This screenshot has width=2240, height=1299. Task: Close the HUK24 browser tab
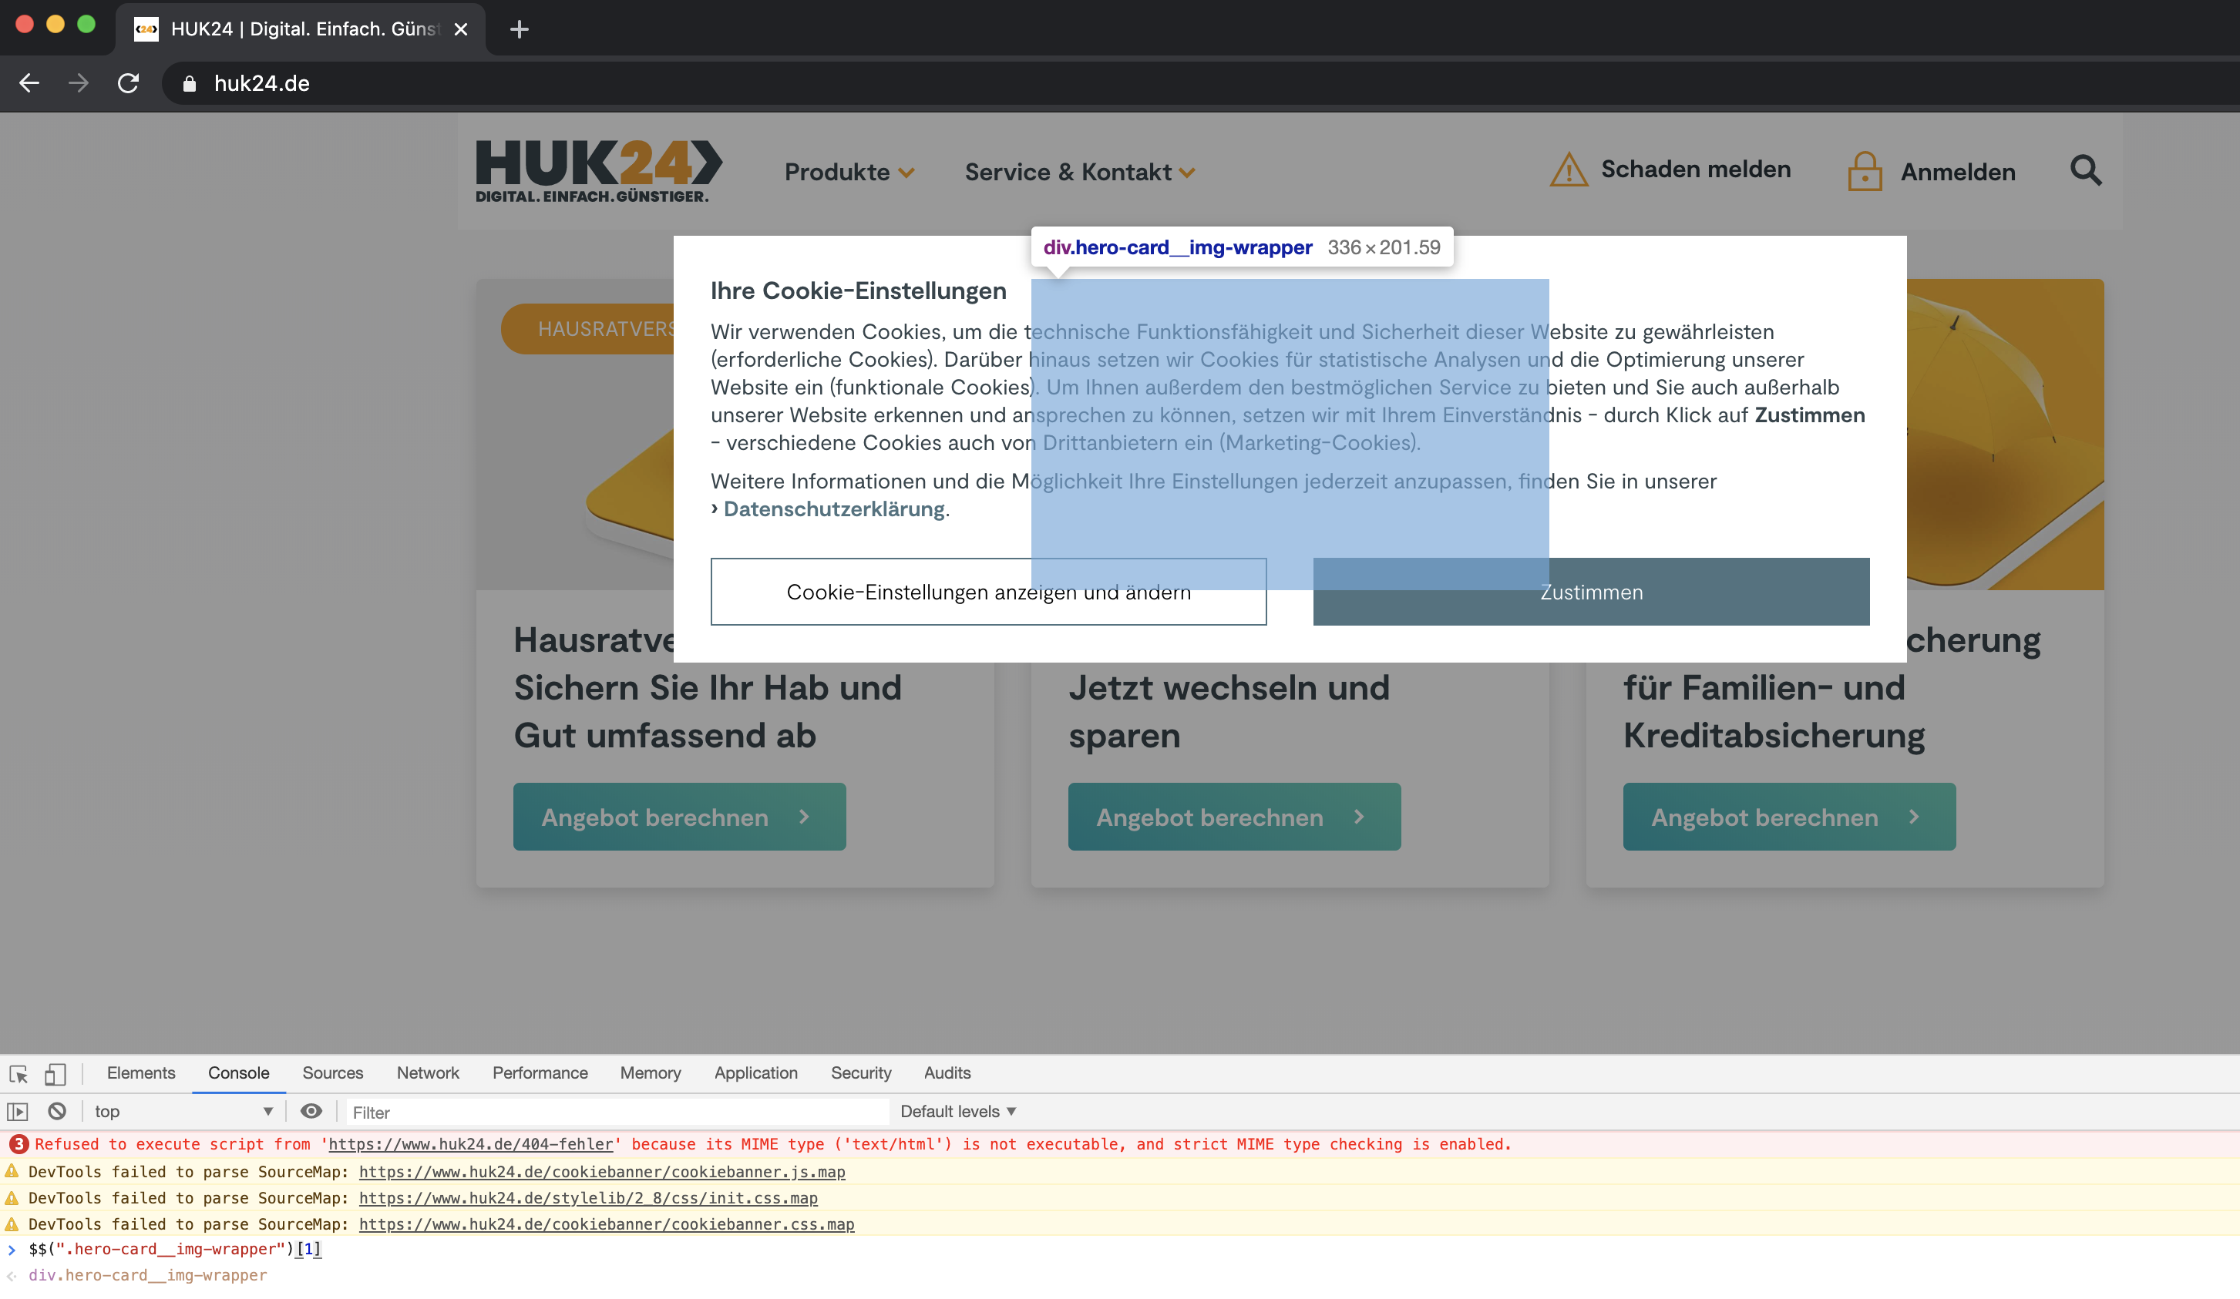click(460, 29)
